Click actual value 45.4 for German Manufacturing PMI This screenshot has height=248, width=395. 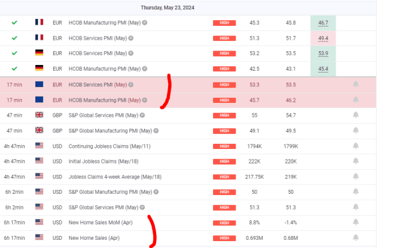pyautogui.click(x=323, y=69)
